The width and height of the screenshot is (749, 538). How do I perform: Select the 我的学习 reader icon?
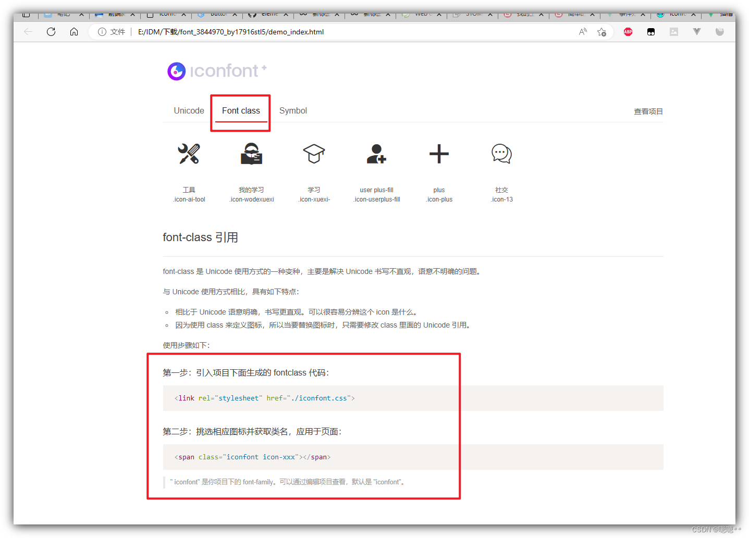(x=251, y=154)
